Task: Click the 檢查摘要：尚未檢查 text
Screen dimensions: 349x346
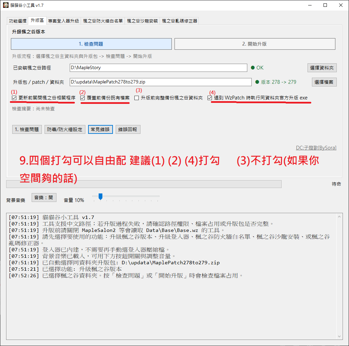Action: (x=33, y=109)
